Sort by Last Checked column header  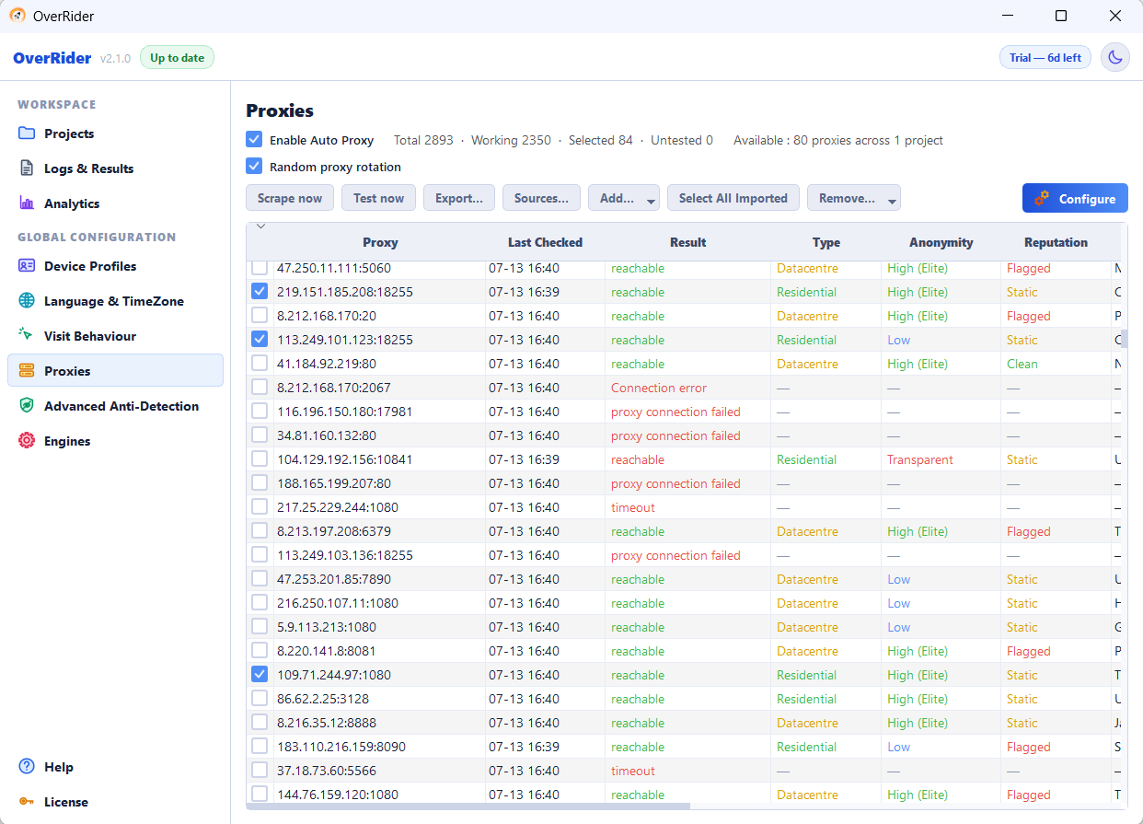point(545,242)
